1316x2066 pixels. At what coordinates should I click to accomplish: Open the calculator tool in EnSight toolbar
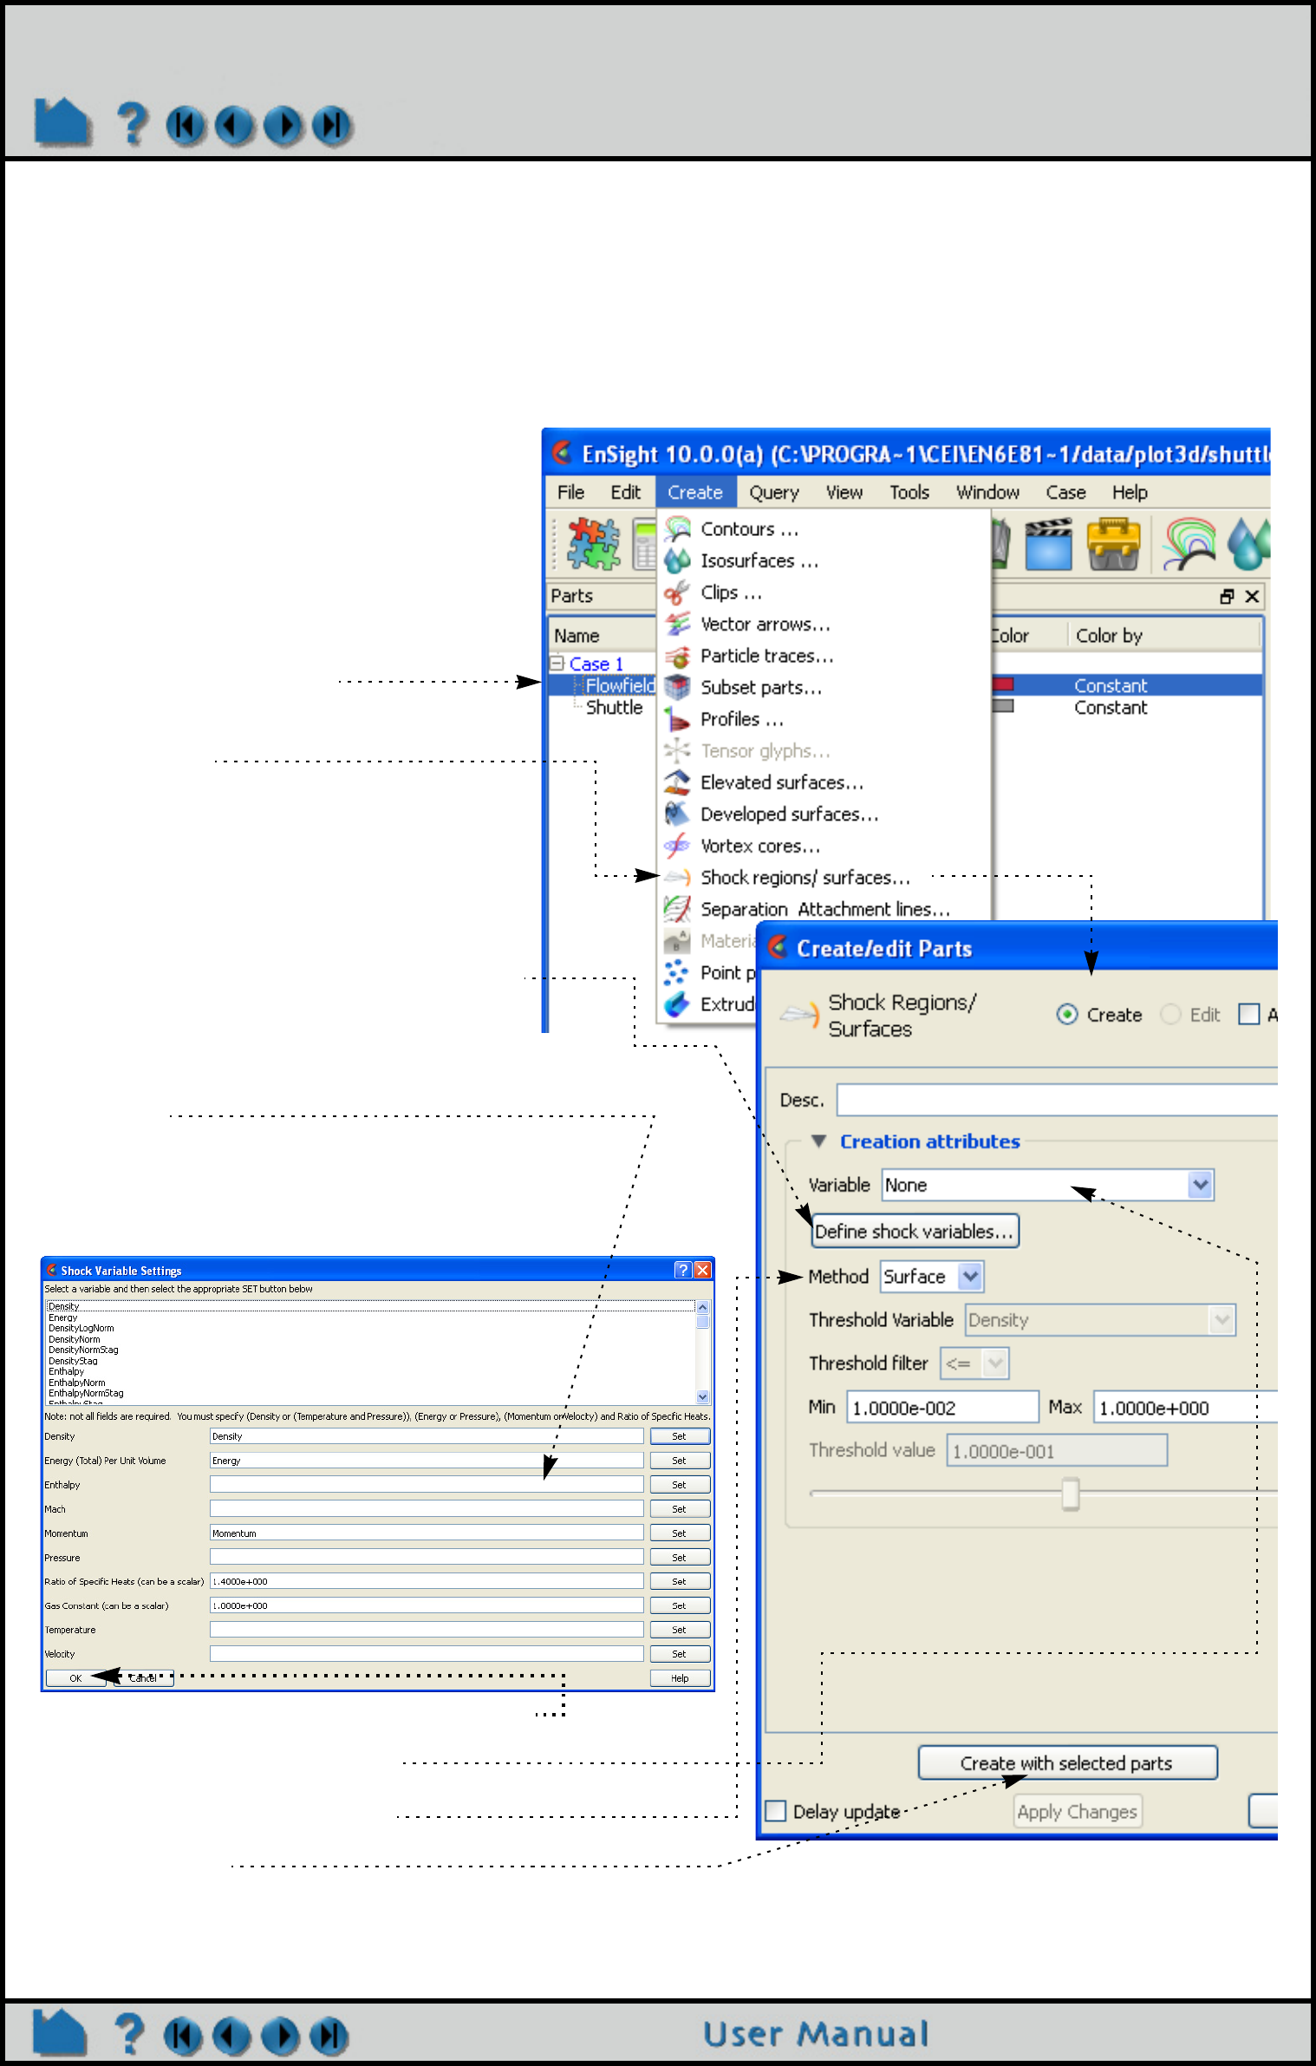point(645,544)
